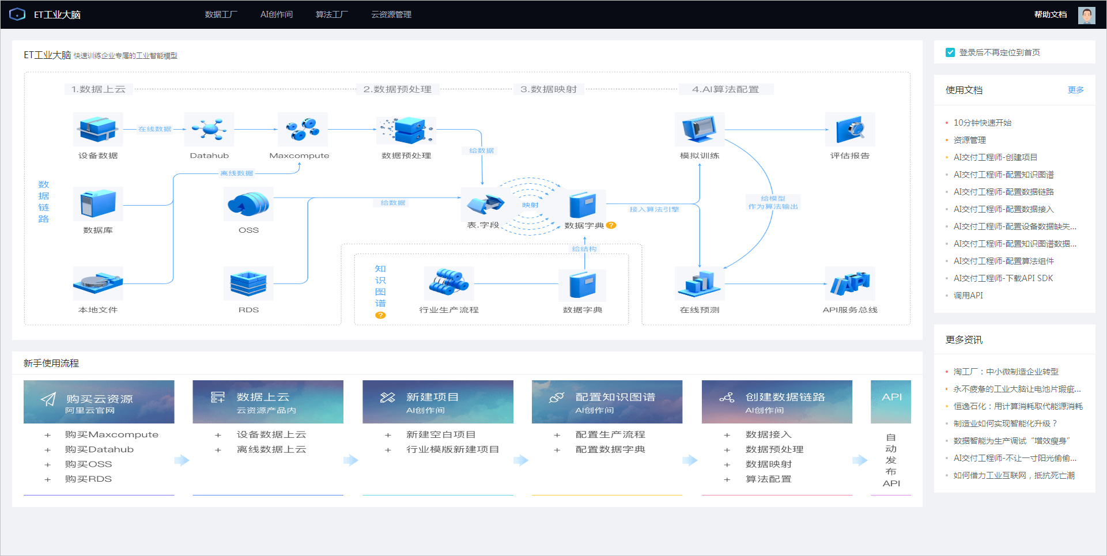1107x556 pixels.
Task: Open 帮助文档 in the top bar
Action: pos(1051,14)
